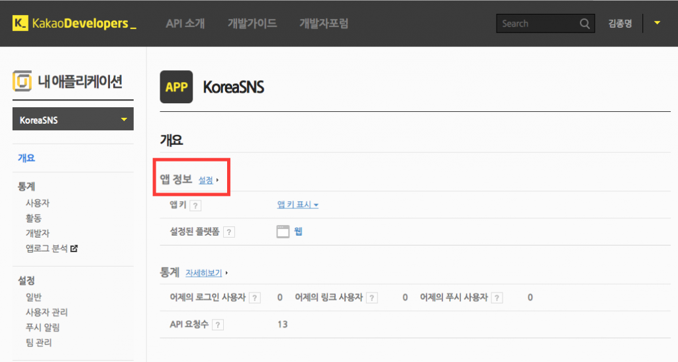Open help icon for 어제의 로그인 사용자
This screenshot has height=362, width=678.
point(255,298)
